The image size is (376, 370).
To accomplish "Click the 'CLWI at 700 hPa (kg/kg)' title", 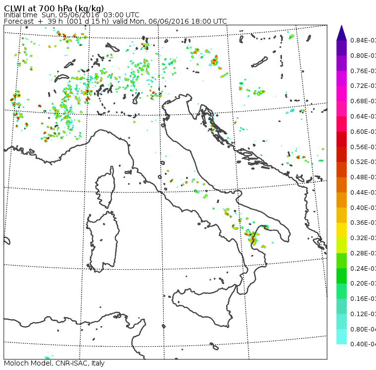I will coord(54,8).
